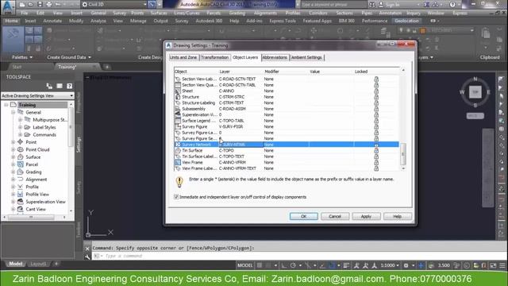Toggle lock for Tin Surface row

376,150
